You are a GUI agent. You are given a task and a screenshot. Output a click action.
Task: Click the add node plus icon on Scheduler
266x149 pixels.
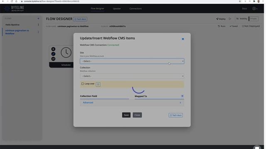click(53, 49)
